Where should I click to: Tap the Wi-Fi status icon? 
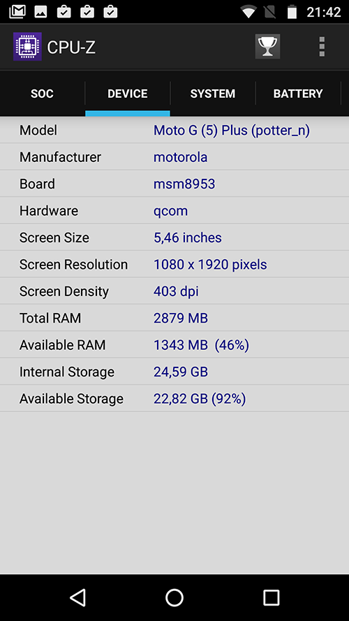pyautogui.click(x=248, y=12)
